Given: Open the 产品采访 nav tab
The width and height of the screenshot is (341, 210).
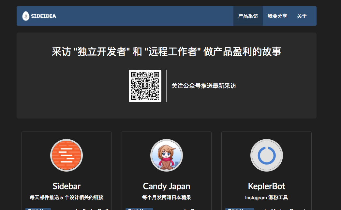Looking at the screenshot, I should 248,16.
